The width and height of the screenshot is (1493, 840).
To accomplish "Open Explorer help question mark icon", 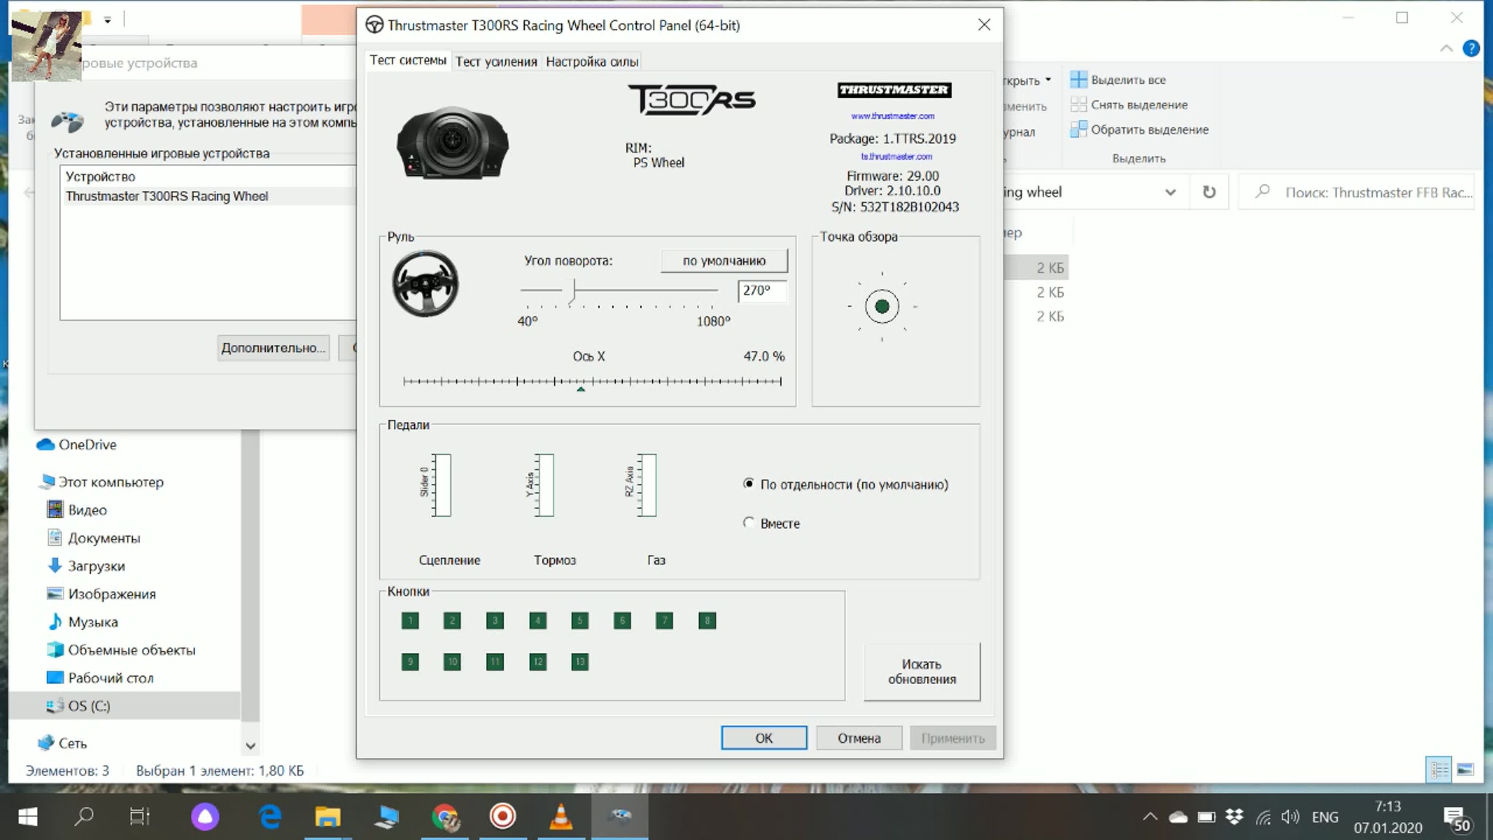I will point(1471,49).
